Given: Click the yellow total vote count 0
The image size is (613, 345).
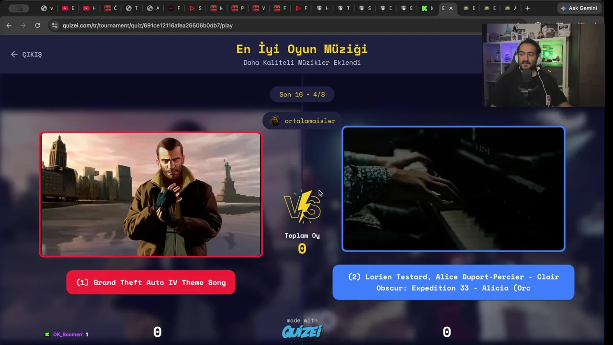Looking at the screenshot, I should tap(302, 249).
